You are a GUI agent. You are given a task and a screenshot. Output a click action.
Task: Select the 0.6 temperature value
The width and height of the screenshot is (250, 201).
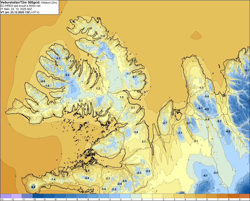[x=134, y=60]
